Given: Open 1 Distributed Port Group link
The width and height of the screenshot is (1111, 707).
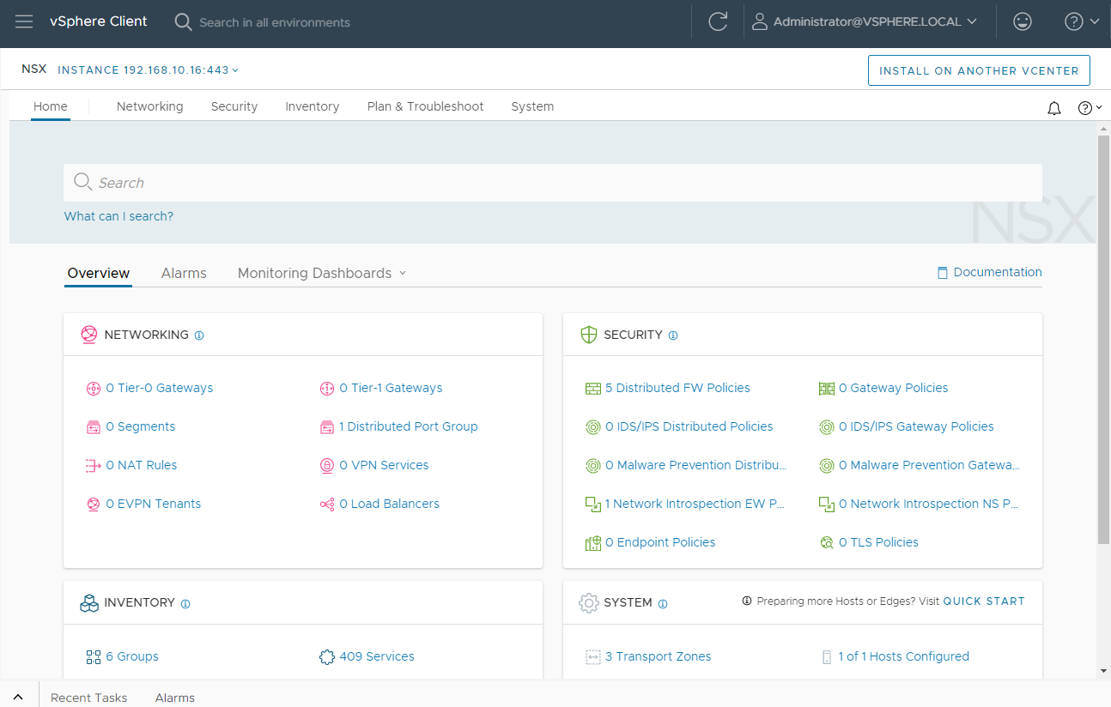Looking at the screenshot, I should click(409, 426).
